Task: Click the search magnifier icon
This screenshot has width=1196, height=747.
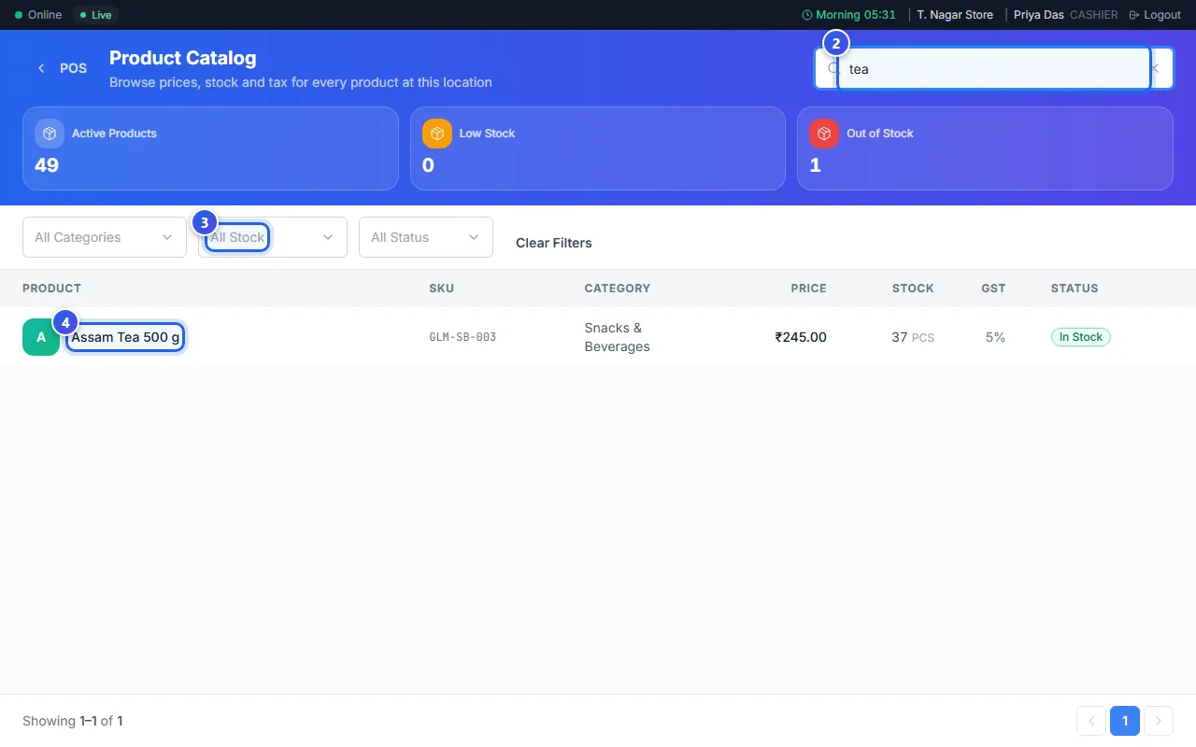Action: (x=833, y=68)
